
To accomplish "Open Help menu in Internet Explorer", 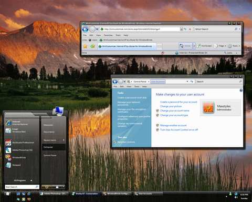I will point(125,35).
